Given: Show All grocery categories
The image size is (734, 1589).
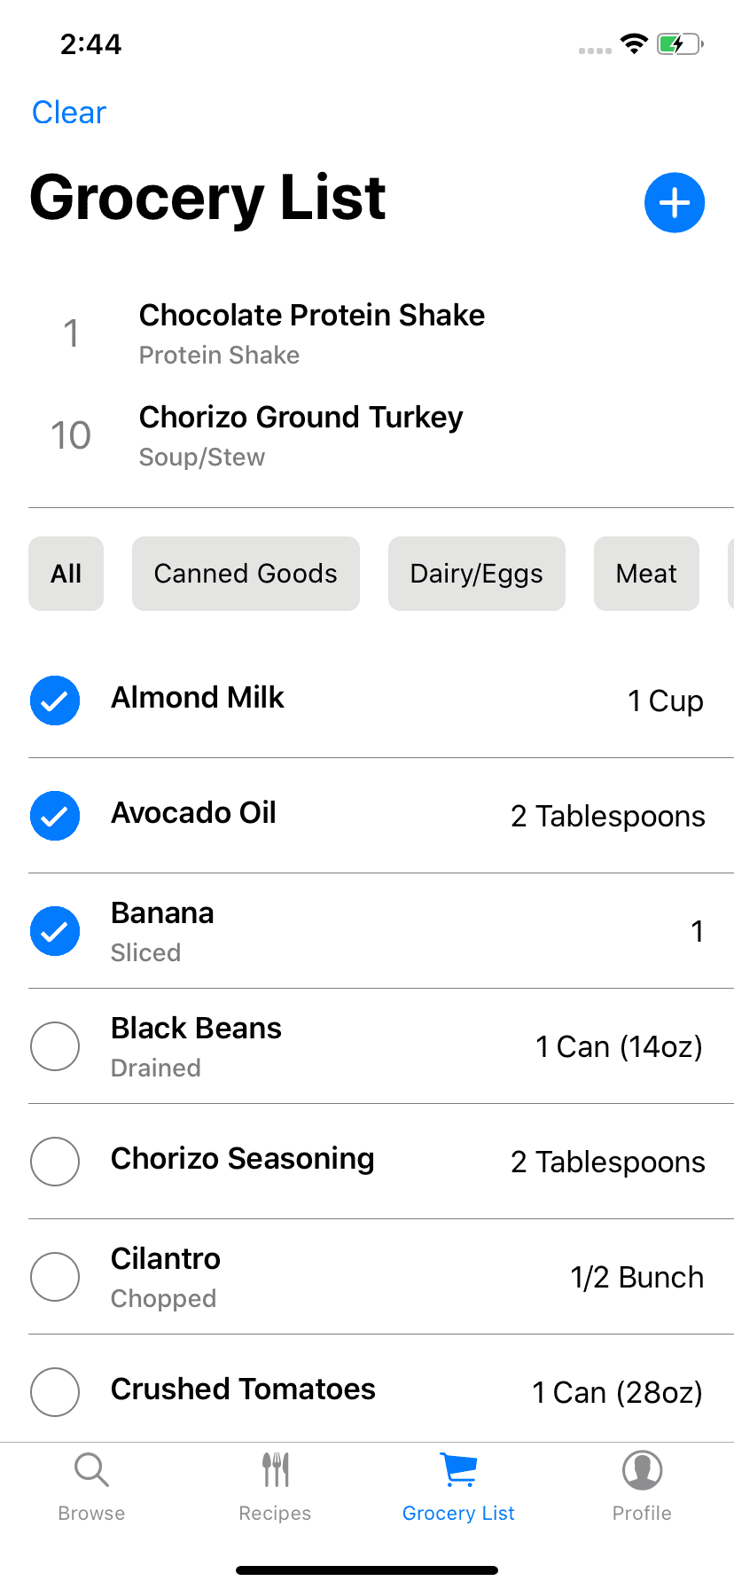Looking at the screenshot, I should click(x=66, y=574).
